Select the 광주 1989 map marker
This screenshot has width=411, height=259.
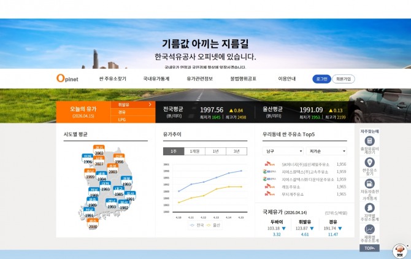(x=92, y=202)
